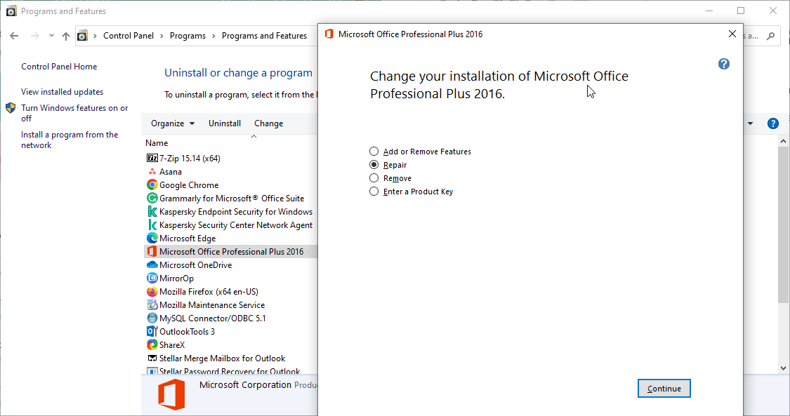
Task: Open Control Panel Home link
Action: click(59, 67)
